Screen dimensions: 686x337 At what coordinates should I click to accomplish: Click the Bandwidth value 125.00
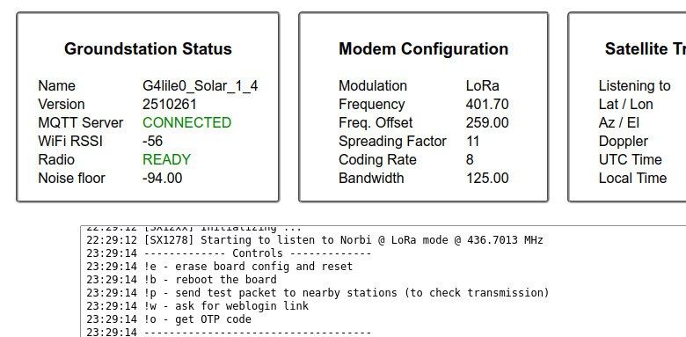[x=487, y=178]
